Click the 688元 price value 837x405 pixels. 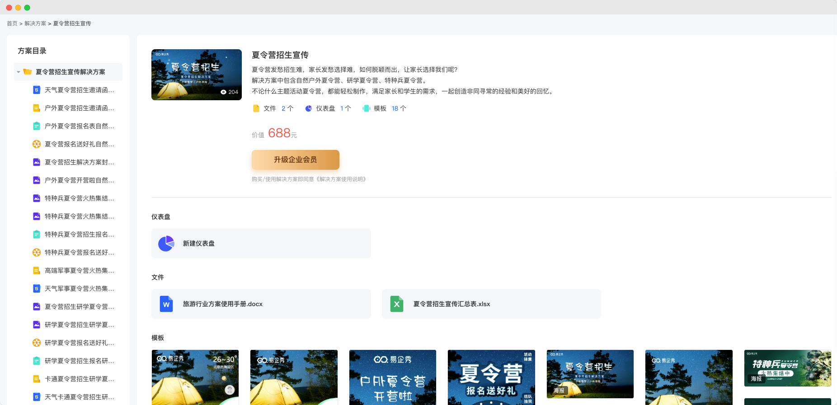point(282,133)
